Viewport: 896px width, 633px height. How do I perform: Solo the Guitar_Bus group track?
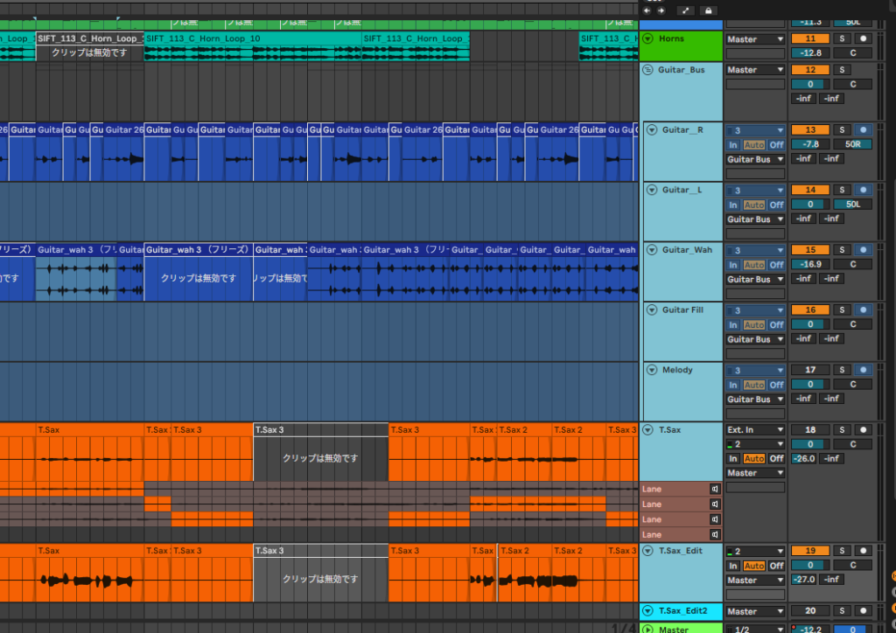pos(841,69)
